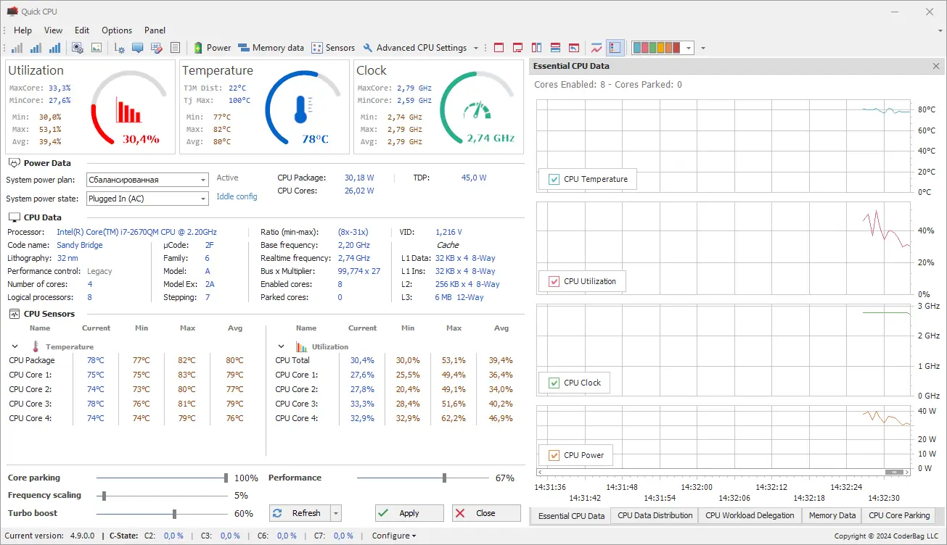Click the medium-level signal bars toolbar icon

click(x=36, y=48)
